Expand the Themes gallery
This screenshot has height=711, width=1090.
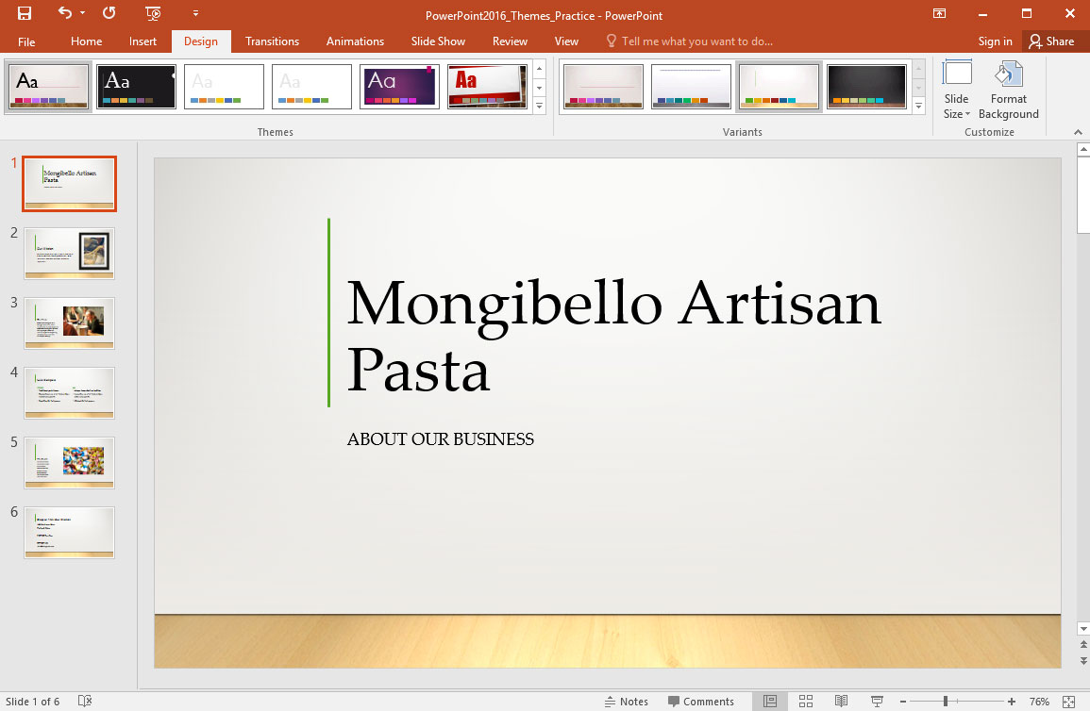[539, 107]
